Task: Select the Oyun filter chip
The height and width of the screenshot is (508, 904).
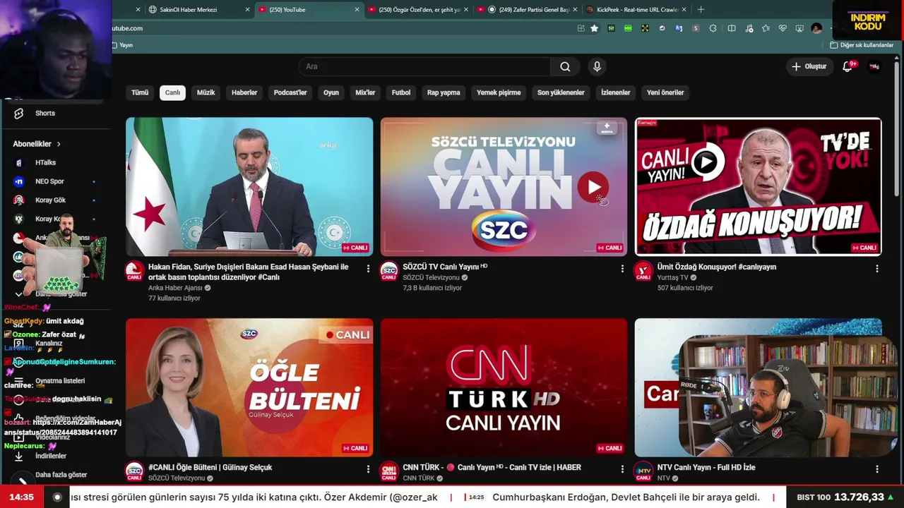Action: click(331, 92)
